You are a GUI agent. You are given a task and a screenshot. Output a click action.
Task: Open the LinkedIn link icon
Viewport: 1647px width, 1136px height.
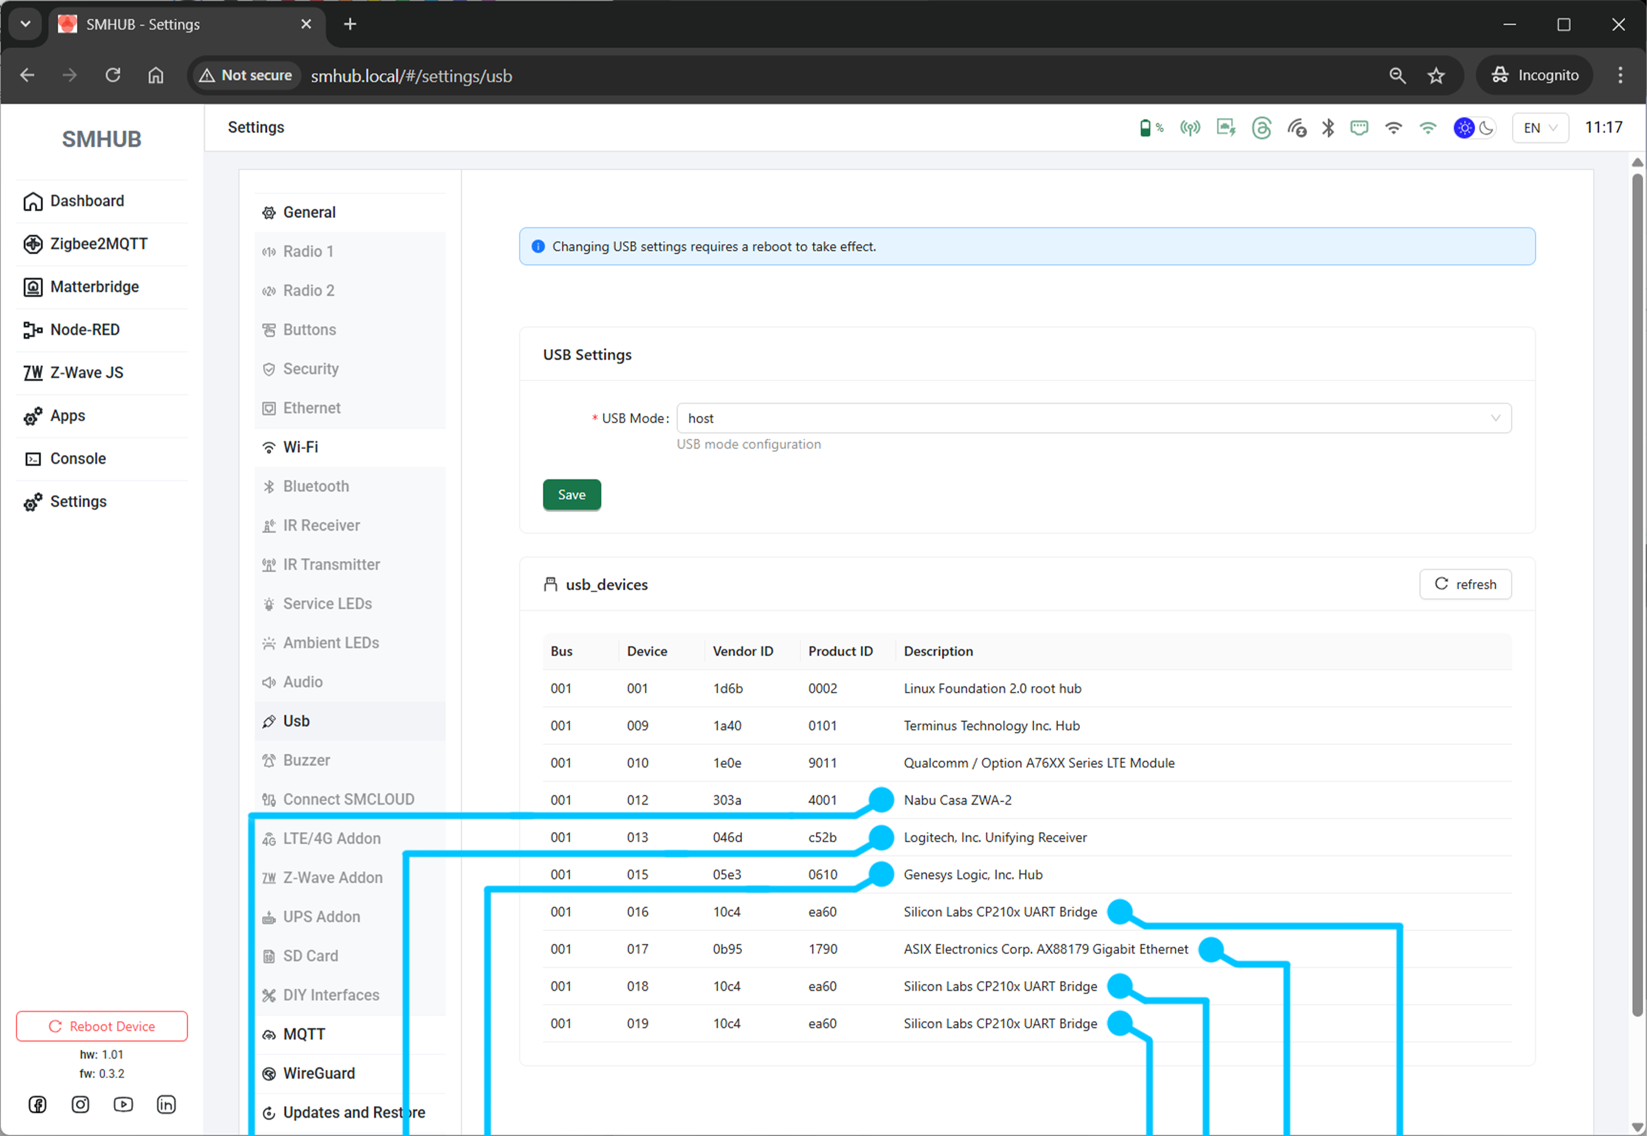click(166, 1104)
